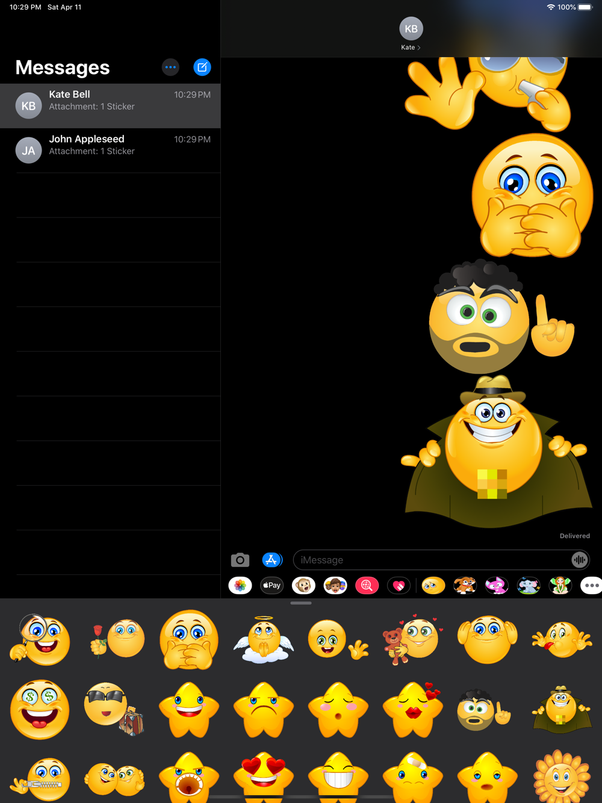The image size is (602, 803).
Task: Tap the Sat Apr 11 date in the status bar
Action: pos(64,7)
